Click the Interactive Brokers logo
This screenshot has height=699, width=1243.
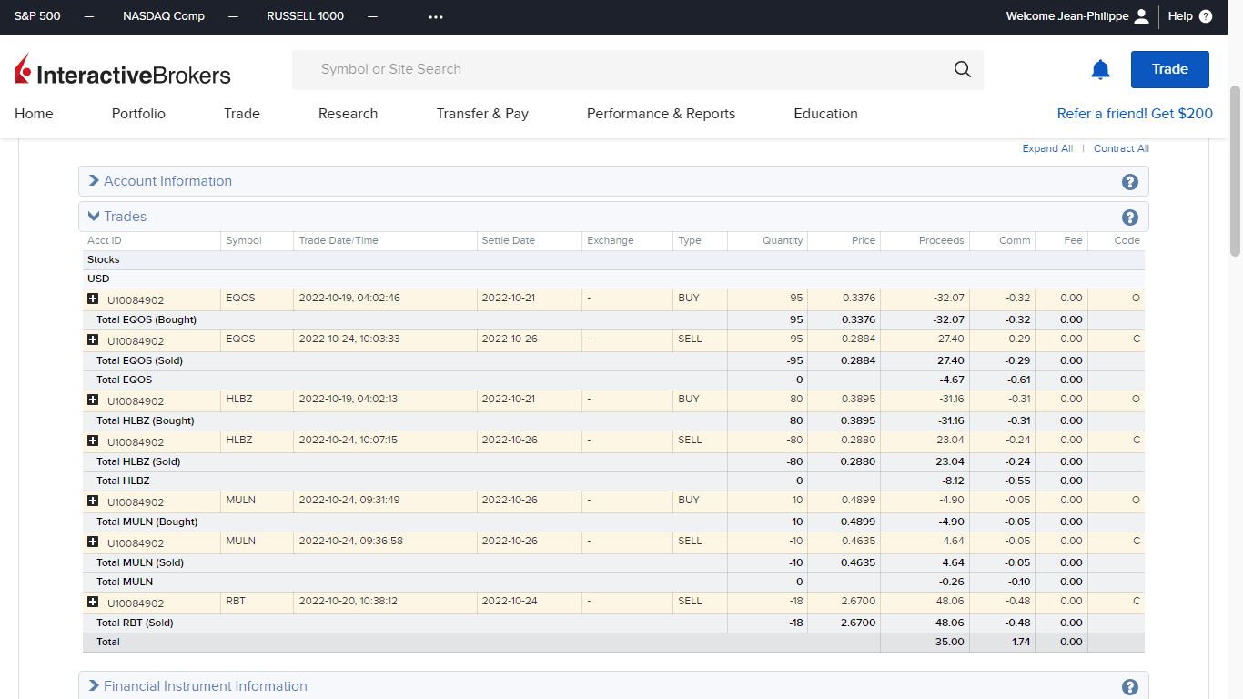click(x=123, y=71)
